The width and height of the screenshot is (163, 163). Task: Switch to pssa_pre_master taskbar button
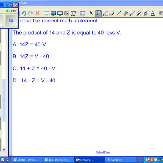point(58,160)
